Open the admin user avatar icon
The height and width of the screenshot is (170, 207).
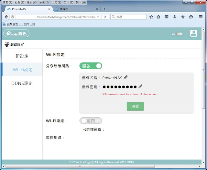(193, 33)
